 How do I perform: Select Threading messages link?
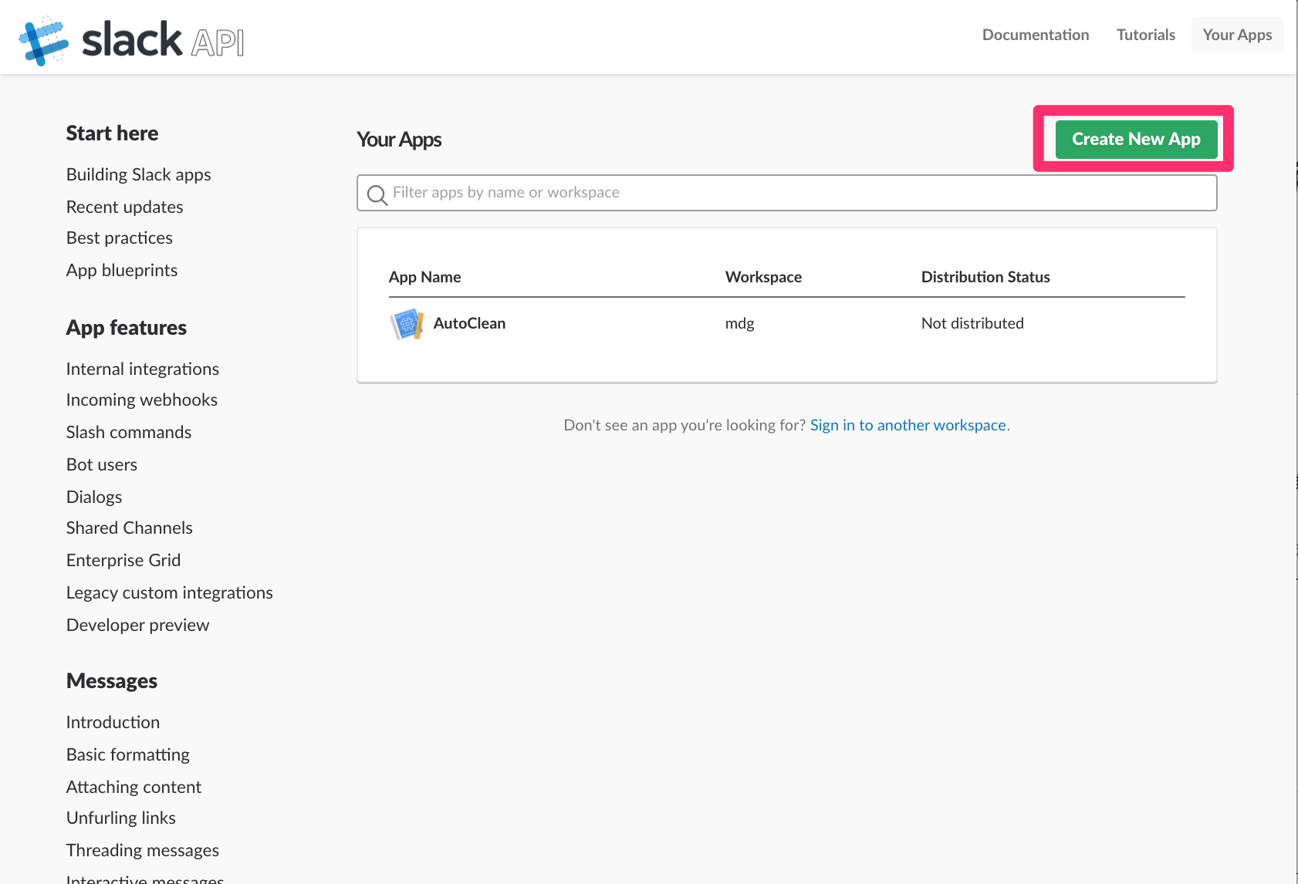pos(143,850)
